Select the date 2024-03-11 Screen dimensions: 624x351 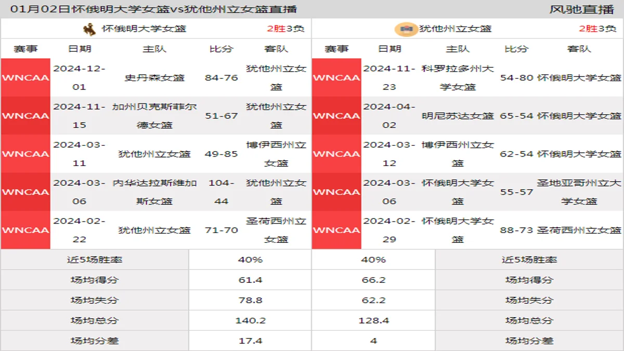click(x=79, y=153)
